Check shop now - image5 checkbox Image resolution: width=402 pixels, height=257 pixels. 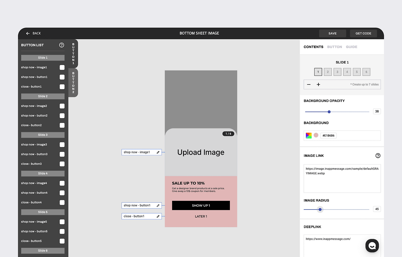point(62,222)
